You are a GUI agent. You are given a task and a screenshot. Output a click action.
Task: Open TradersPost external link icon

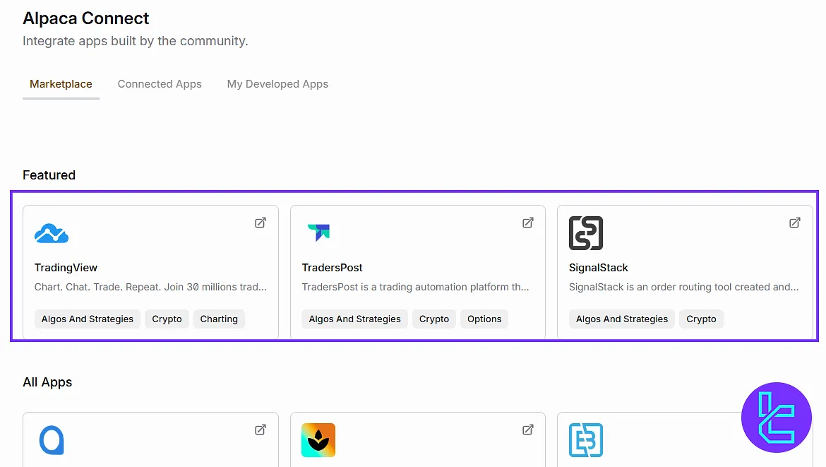[527, 223]
